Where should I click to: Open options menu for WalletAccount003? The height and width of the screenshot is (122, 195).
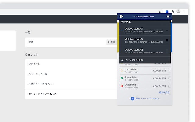pyautogui.click(x=167, y=51)
